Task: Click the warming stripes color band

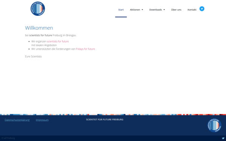Action: click(113, 115)
